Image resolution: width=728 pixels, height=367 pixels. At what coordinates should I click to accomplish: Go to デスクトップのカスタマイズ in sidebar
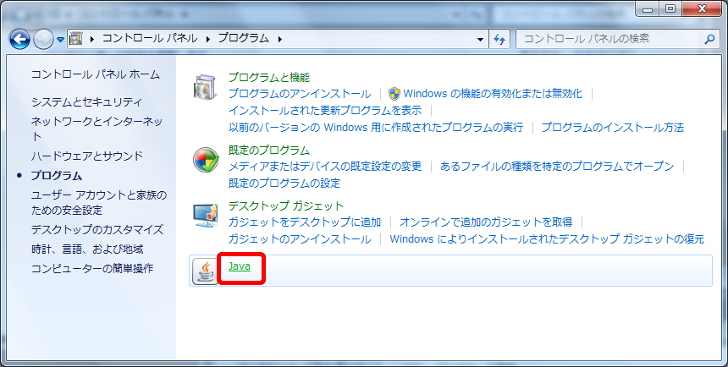[97, 230]
